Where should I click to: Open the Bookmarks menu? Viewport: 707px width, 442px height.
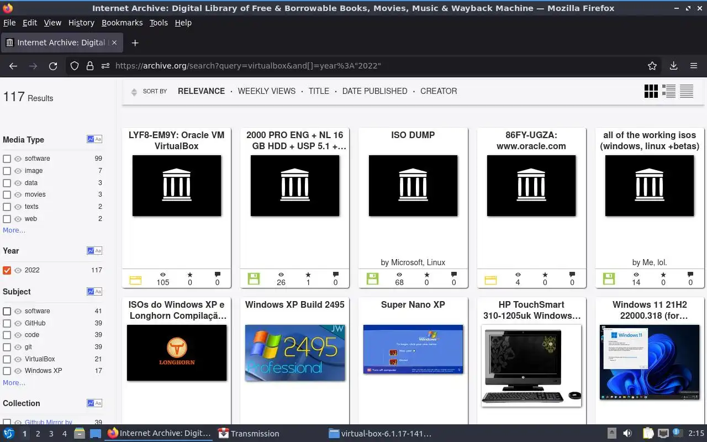[122, 23]
